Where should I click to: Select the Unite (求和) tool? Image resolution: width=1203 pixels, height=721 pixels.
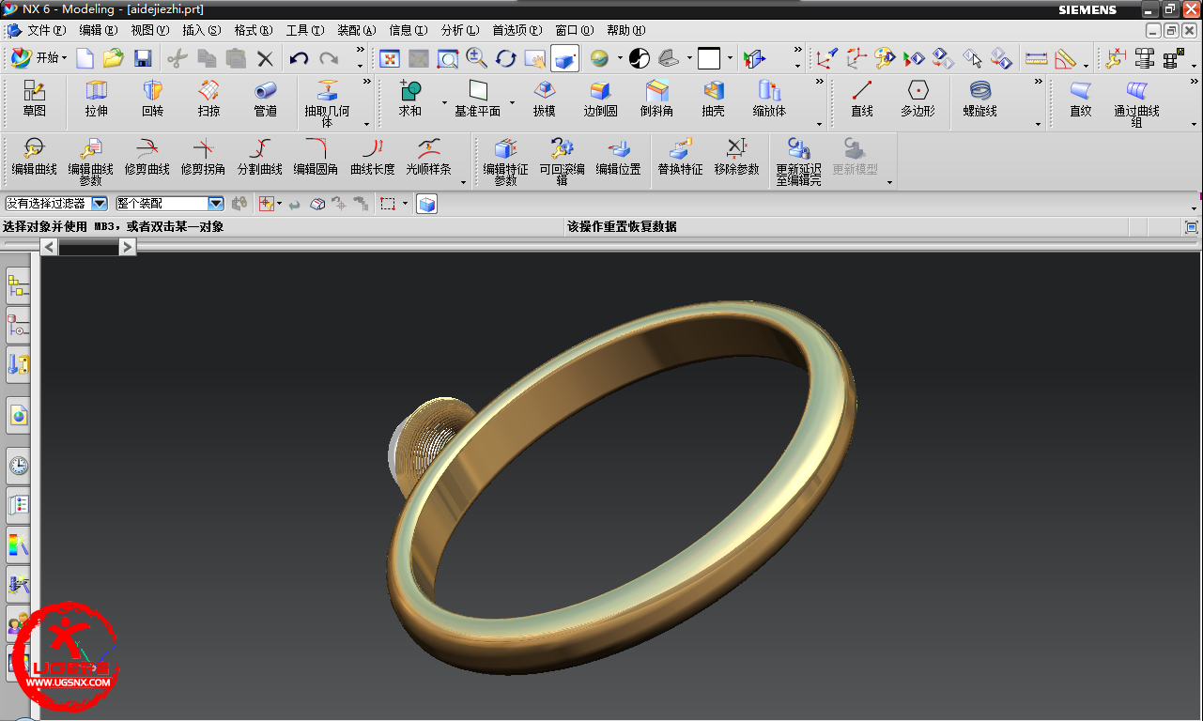click(410, 100)
